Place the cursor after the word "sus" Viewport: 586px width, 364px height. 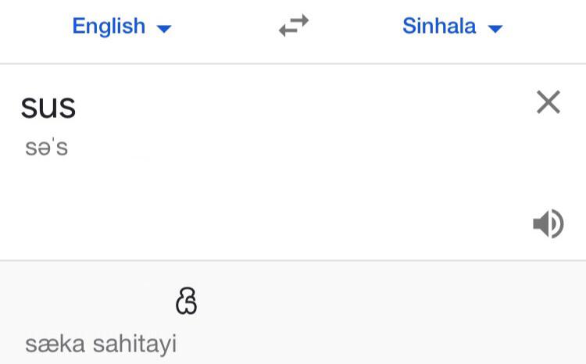coord(77,107)
